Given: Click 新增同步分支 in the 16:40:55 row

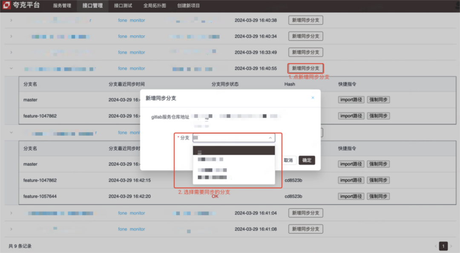Looking at the screenshot, I should point(305,68).
